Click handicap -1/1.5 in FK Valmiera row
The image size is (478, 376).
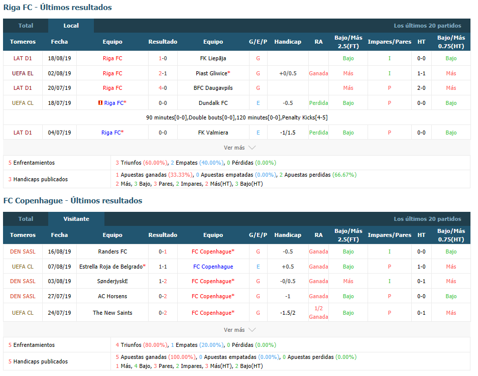click(288, 133)
